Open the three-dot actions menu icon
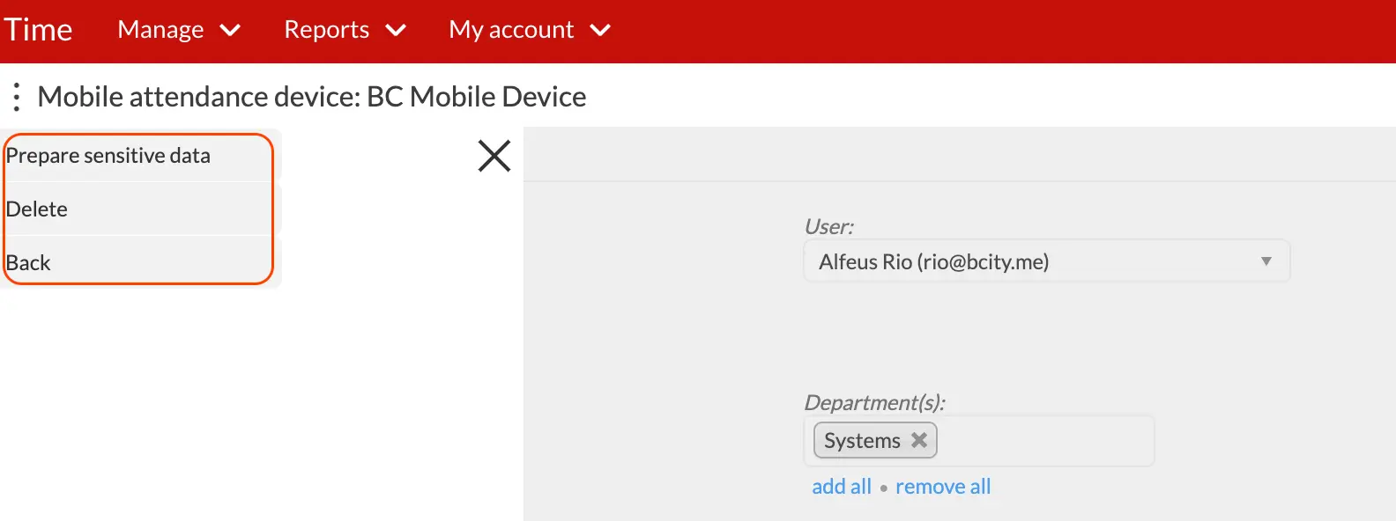 (x=17, y=97)
